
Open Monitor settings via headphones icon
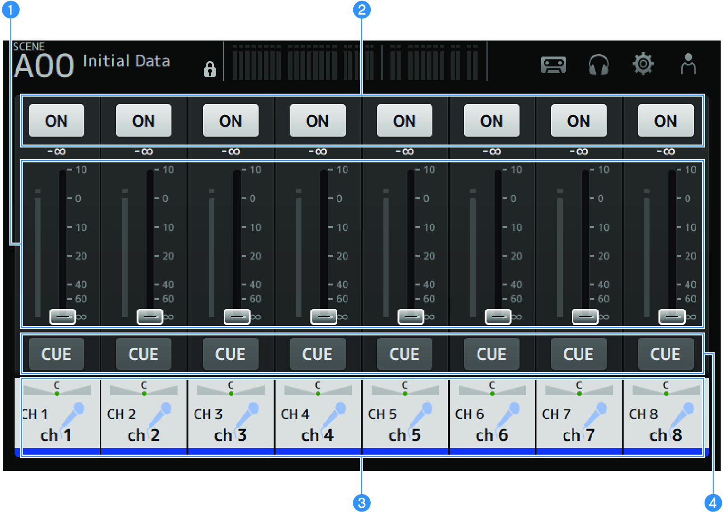(599, 65)
